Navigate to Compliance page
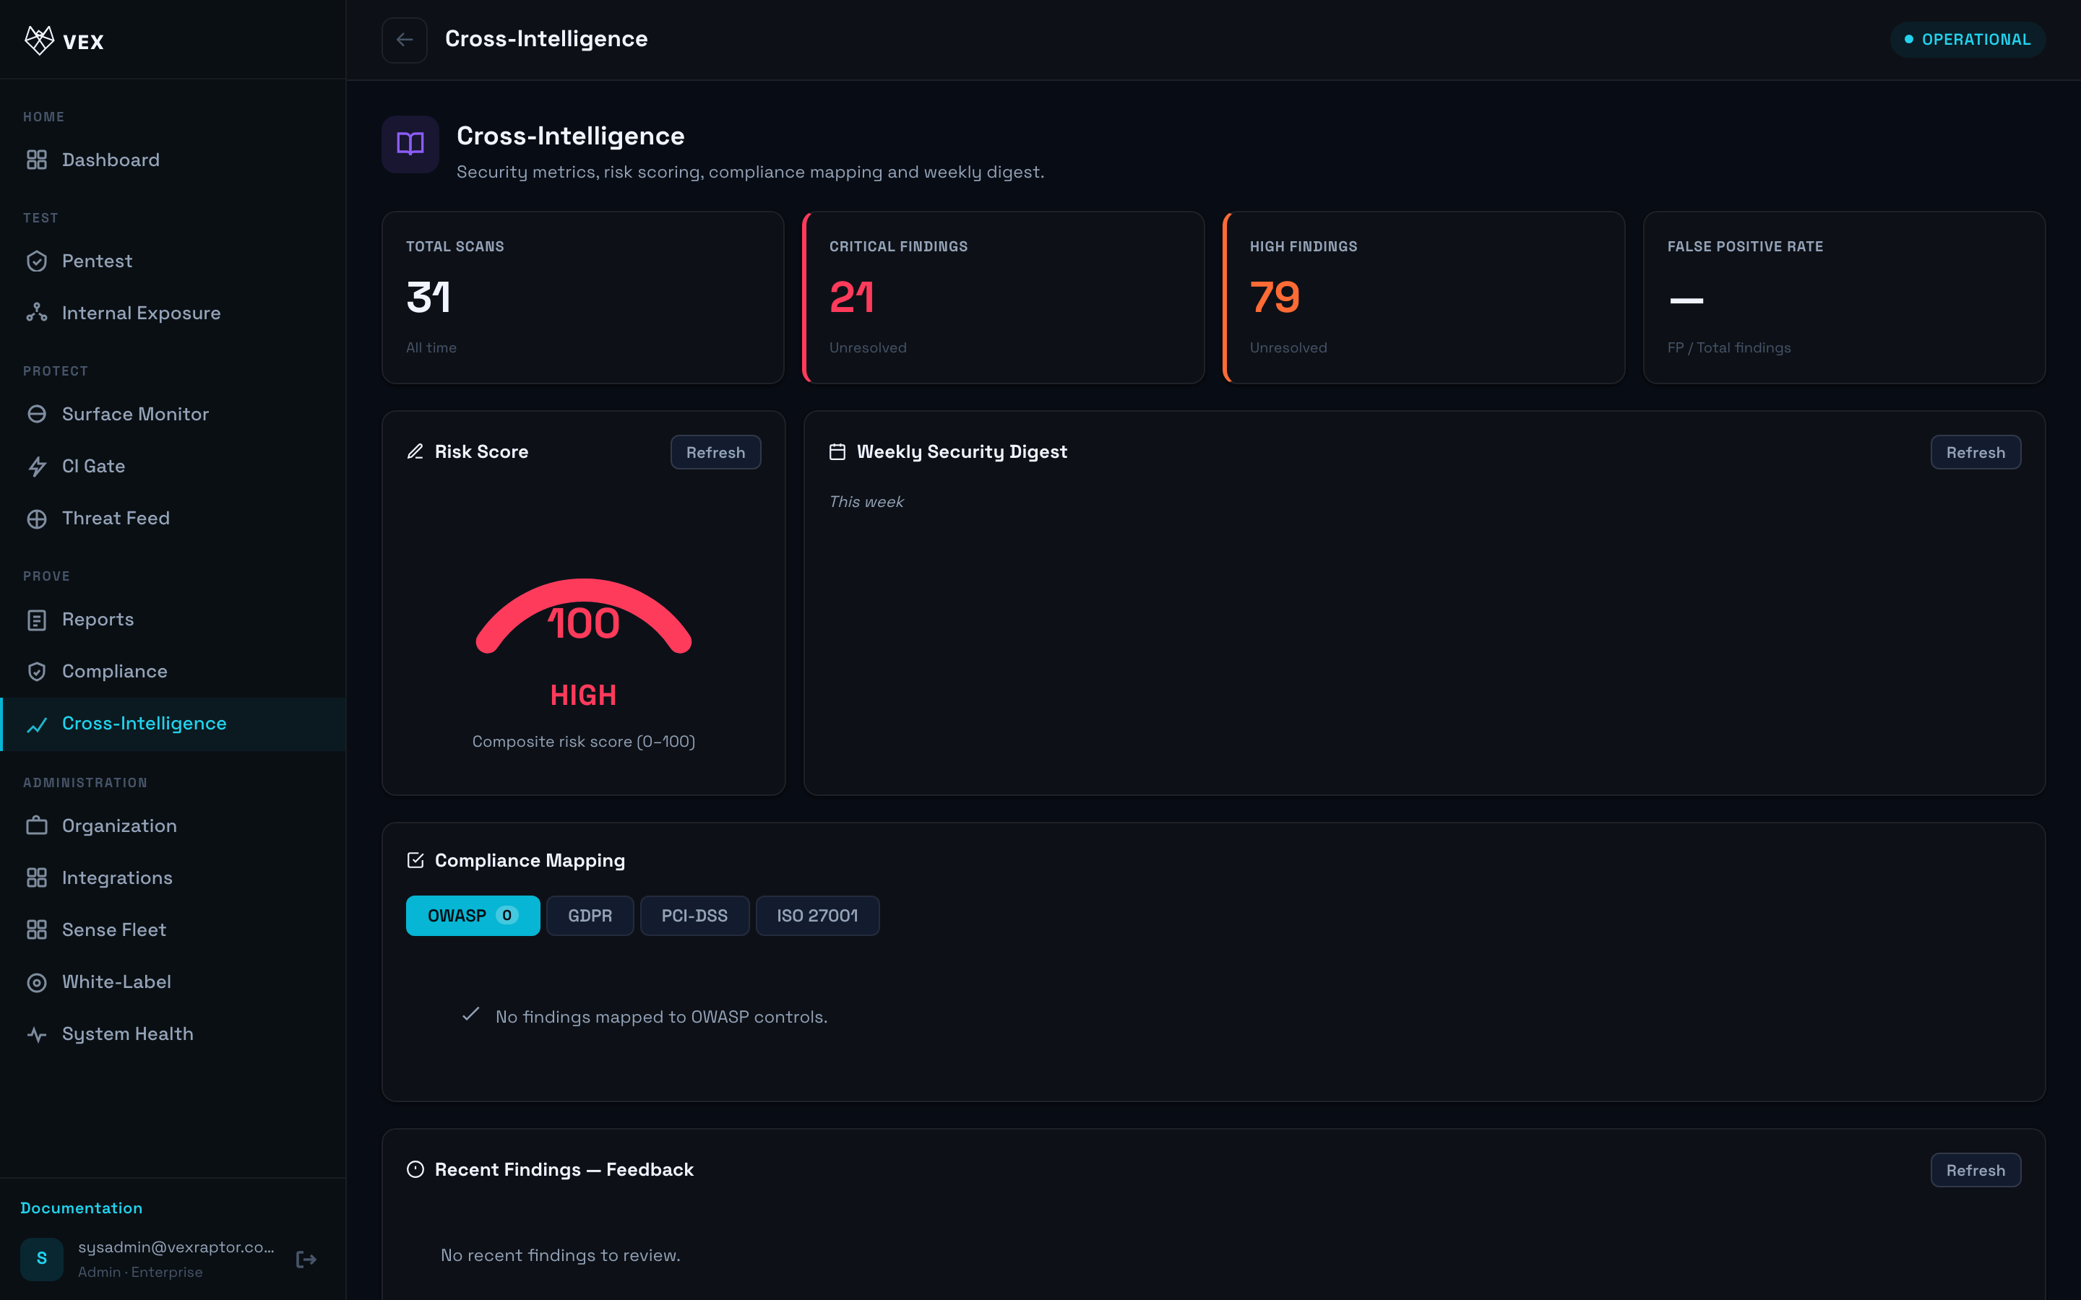The image size is (2081, 1300). 173,672
